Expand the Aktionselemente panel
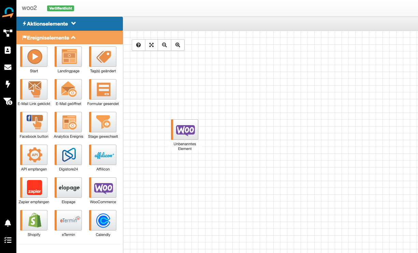This screenshot has height=253, width=418. [x=70, y=24]
